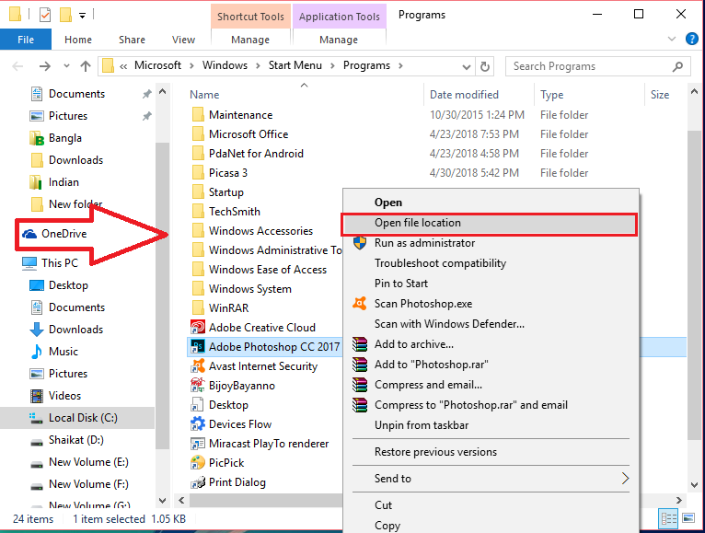Select the Music note icon in sidebar
705x533 pixels.
click(x=37, y=352)
